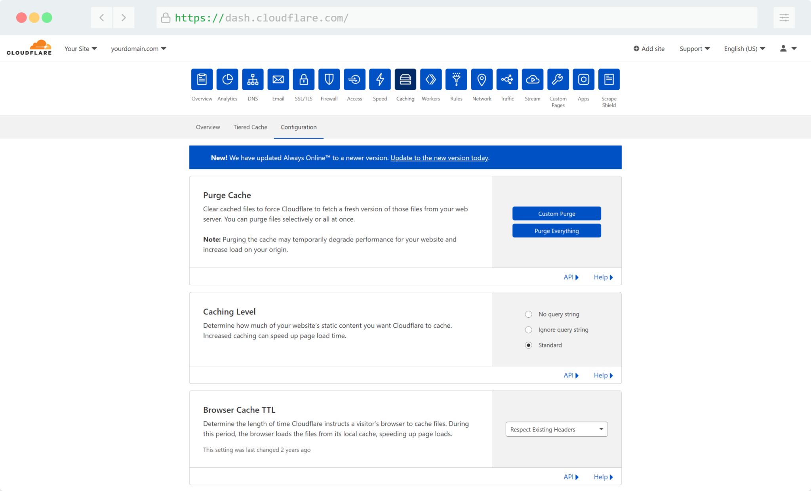Open the Stream cloud icon
The width and height of the screenshot is (811, 491).
click(533, 80)
